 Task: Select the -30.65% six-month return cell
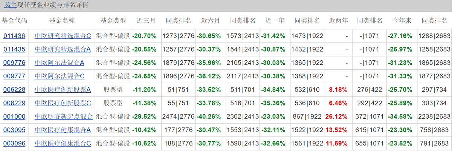click(x=211, y=36)
